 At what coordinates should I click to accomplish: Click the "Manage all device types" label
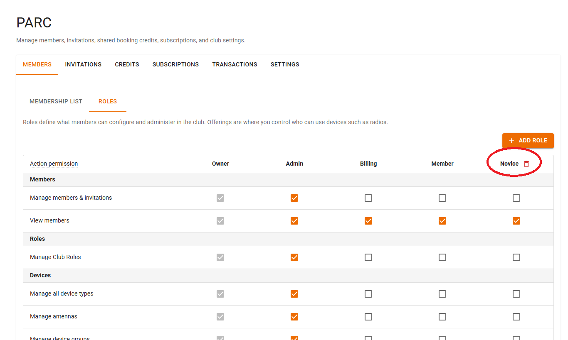tap(62, 294)
